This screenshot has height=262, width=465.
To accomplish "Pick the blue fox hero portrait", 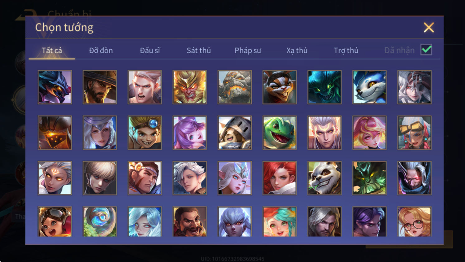I will (369, 87).
